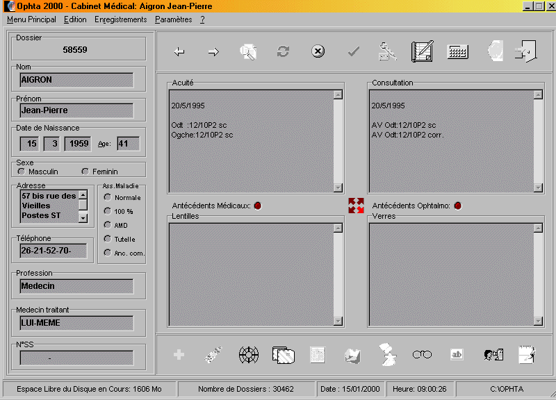Click the refresh arrows icon
The image size is (556, 400).
(x=283, y=51)
